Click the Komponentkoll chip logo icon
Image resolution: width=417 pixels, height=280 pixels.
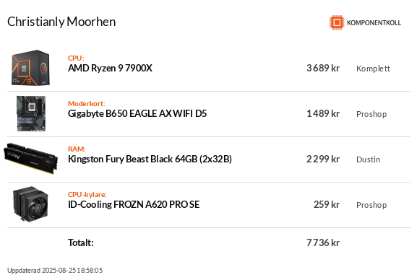point(337,22)
